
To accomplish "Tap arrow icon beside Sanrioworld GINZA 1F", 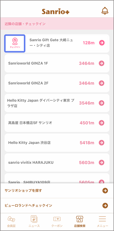I will [x=101, y=63].
